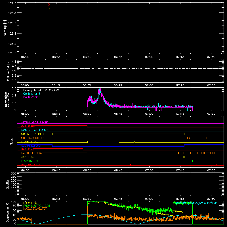
Task: Click the green FRONTS_OFF label
Action: 30,161
